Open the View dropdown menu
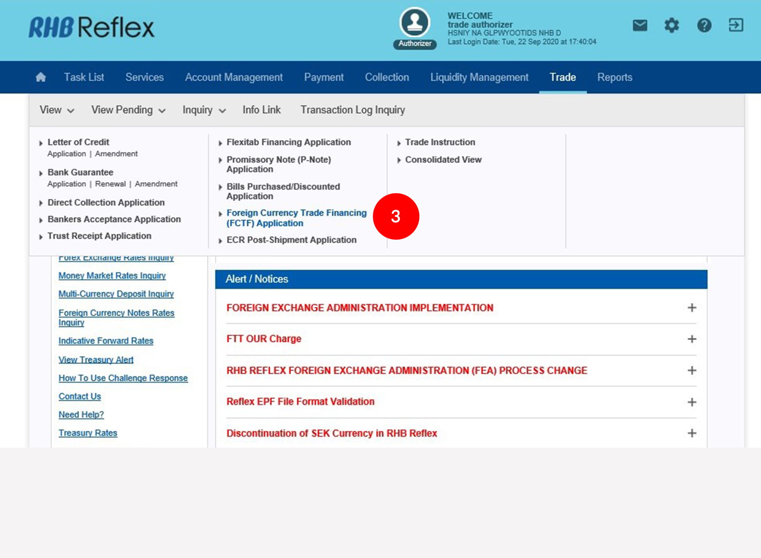Viewport: 761px width, 558px height. point(57,110)
